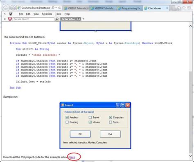Image resolution: width=194 pixels, height=162 pixels.
Task: Click the 'Items selected' label in Form1
Action: click(x=85, y=142)
